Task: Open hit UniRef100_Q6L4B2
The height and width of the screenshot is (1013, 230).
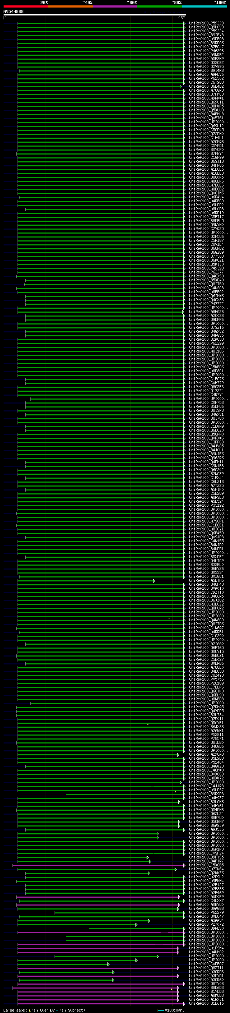Action: (206, 87)
